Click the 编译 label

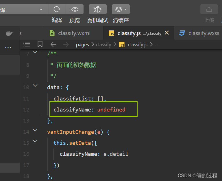[x=57, y=20]
